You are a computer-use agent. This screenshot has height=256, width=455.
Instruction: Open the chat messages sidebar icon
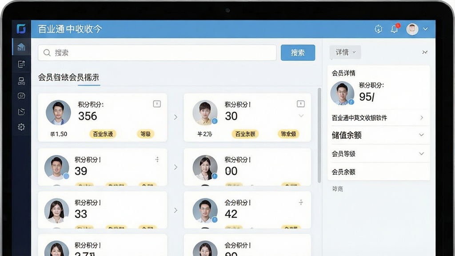[21, 96]
